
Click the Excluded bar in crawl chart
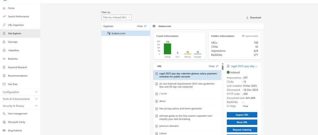click(x=198, y=54)
